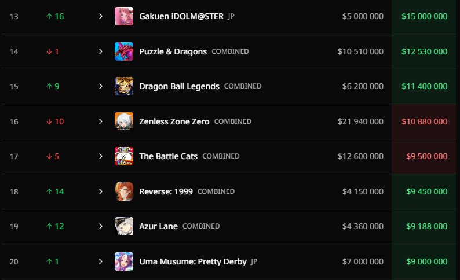The height and width of the screenshot is (280, 460).
Task: Click the up 14 rank change indicator
Action: click(55, 191)
